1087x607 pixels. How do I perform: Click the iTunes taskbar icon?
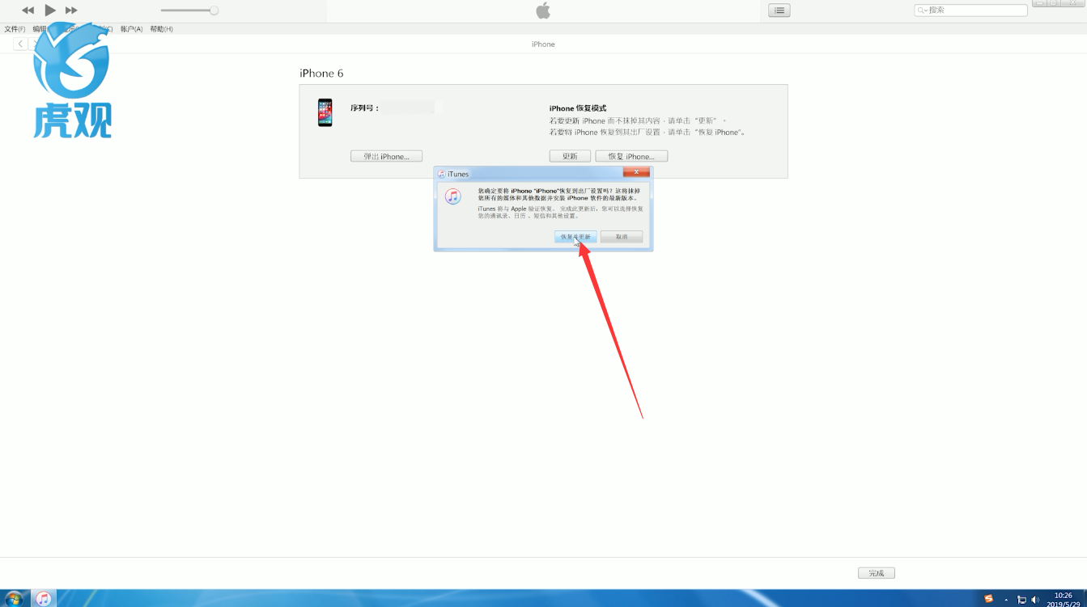point(44,598)
